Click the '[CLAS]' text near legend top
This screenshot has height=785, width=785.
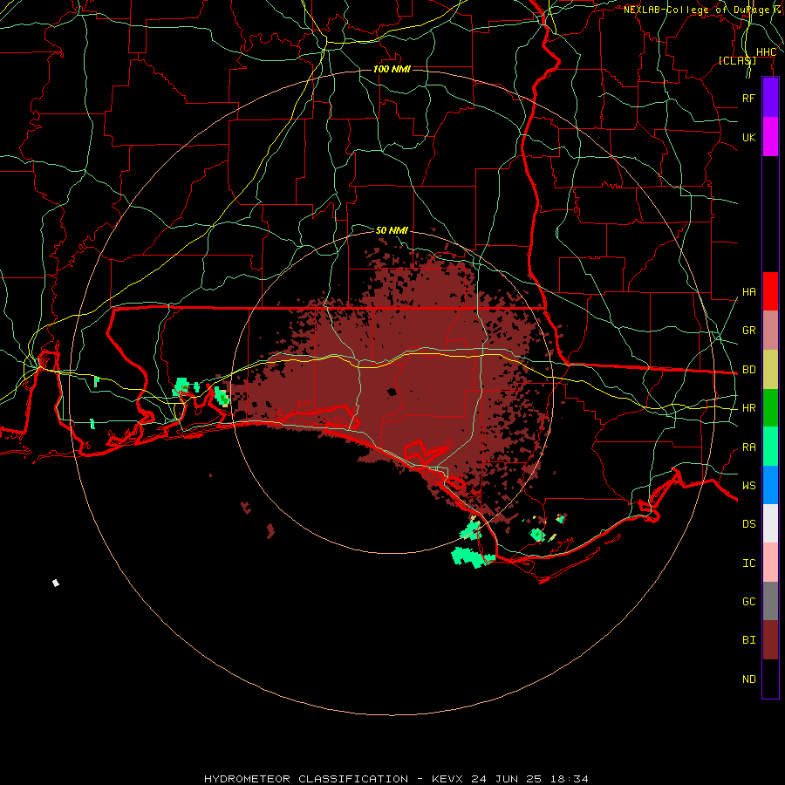click(737, 60)
